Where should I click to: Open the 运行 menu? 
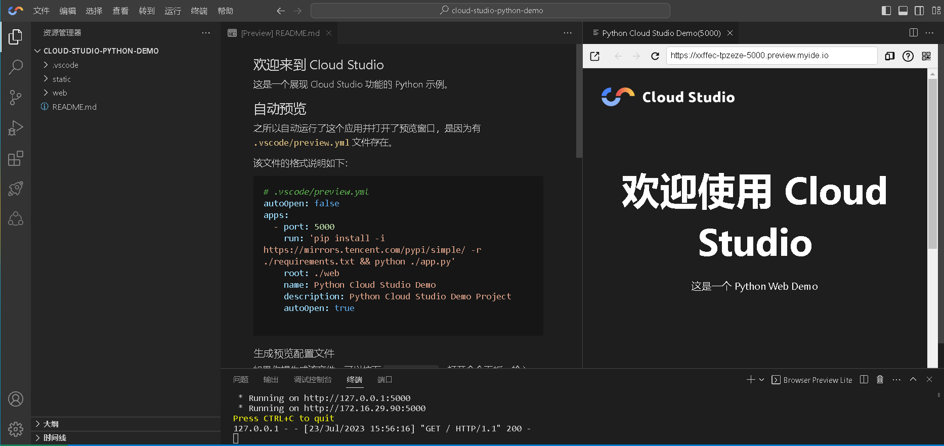(173, 11)
